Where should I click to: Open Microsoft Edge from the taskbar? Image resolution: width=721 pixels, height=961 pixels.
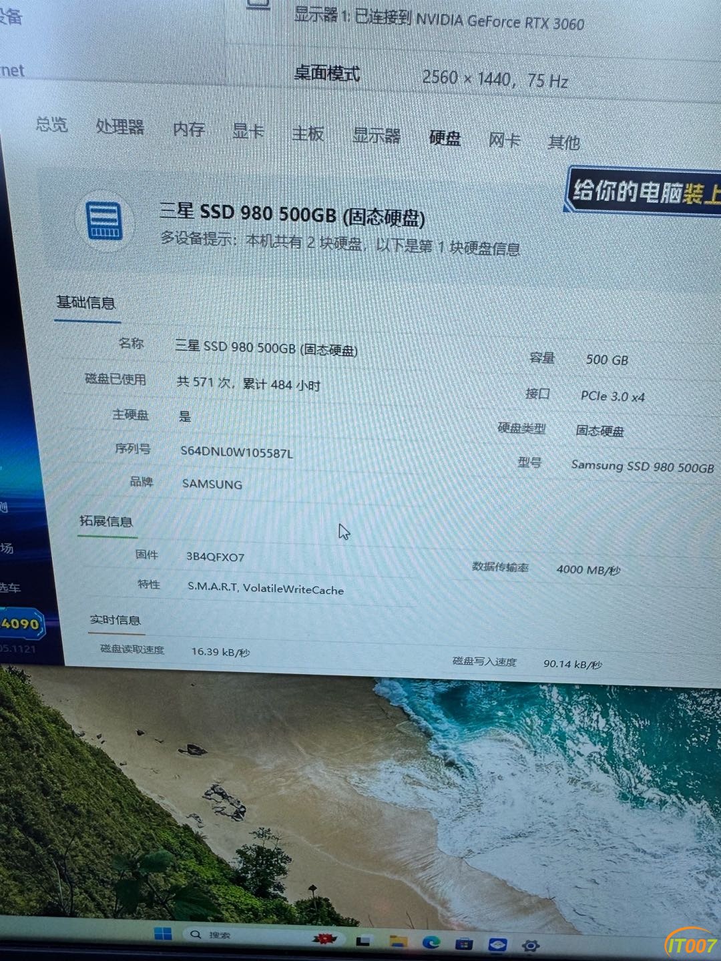pyautogui.click(x=431, y=942)
